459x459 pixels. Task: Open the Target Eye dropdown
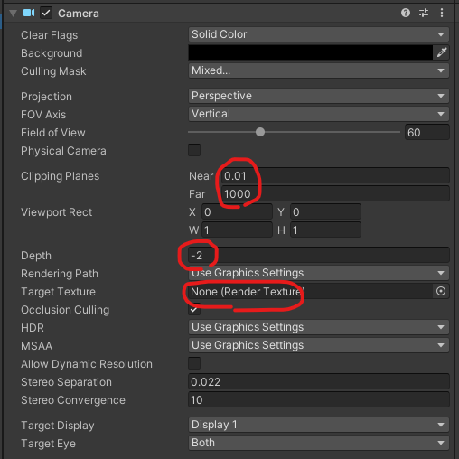(319, 443)
